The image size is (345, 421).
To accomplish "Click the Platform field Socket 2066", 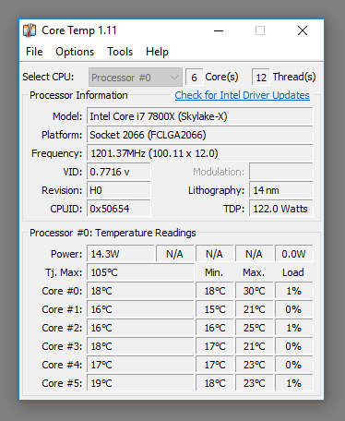I will coord(200,135).
